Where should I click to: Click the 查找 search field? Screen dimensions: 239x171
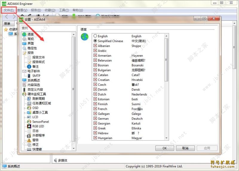tap(48, 28)
